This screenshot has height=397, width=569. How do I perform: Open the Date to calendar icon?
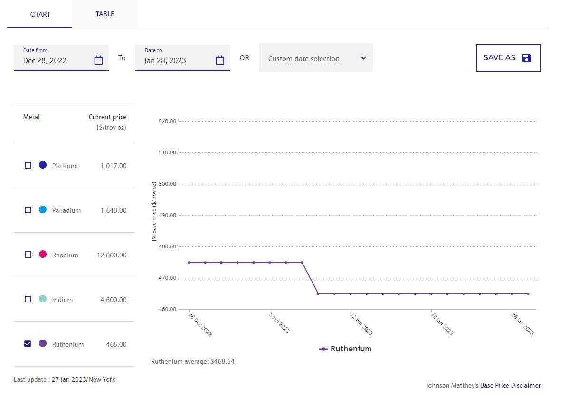(x=220, y=60)
